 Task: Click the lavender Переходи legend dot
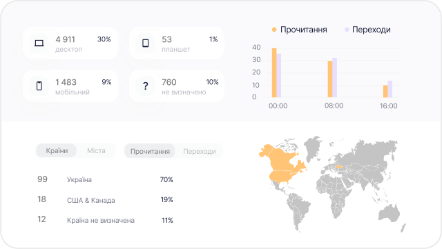pyautogui.click(x=347, y=30)
